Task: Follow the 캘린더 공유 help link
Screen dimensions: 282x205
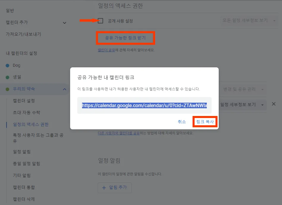Action: 105,50
